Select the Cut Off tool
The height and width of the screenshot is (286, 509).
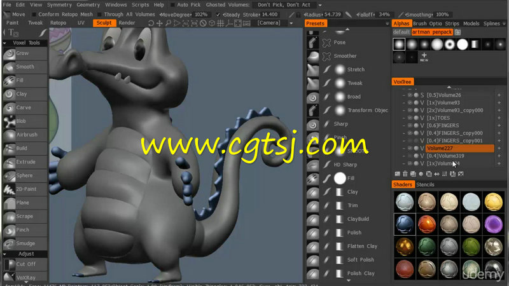point(25,264)
